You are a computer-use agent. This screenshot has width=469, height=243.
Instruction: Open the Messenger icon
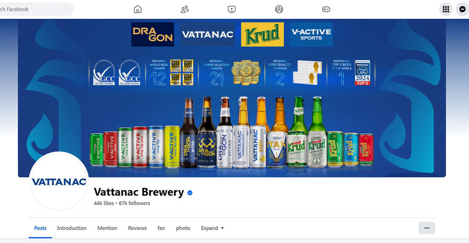[x=463, y=9]
